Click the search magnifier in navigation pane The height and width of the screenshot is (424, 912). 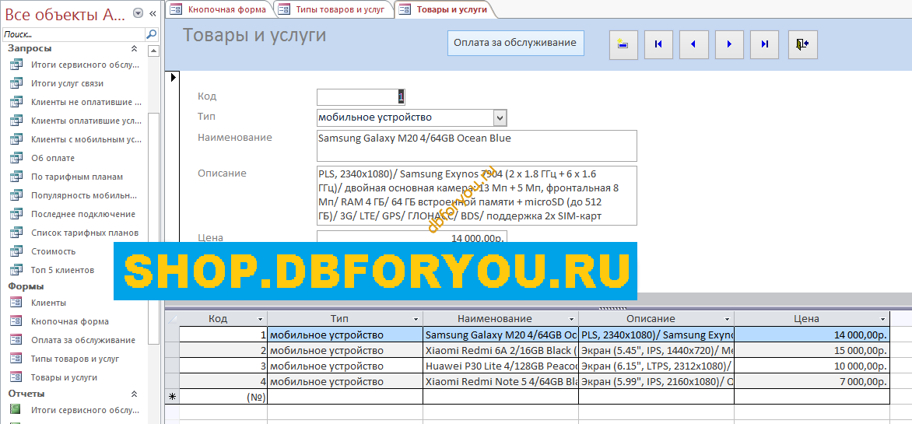151,34
